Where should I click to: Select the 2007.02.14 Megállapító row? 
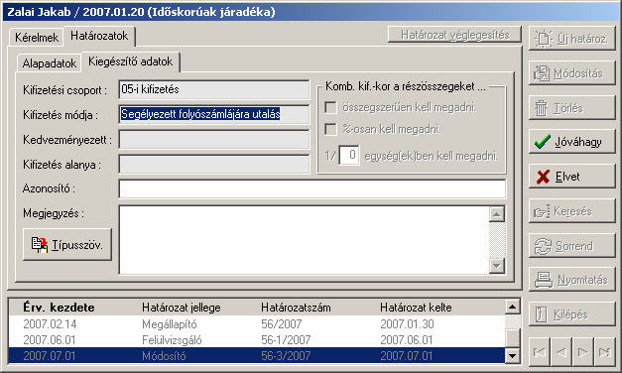pos(257,324)
